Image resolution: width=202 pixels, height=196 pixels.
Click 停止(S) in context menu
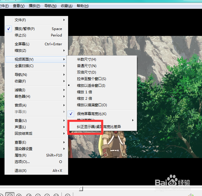tap(36, 35)
